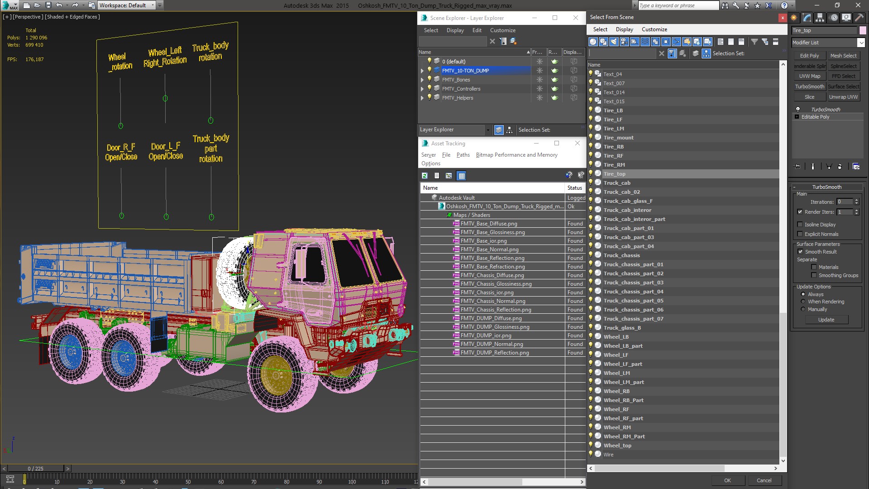Open the Display command panel tab
Image resolution: width=869 pixels, height=489 pixels.
[846, 18]
